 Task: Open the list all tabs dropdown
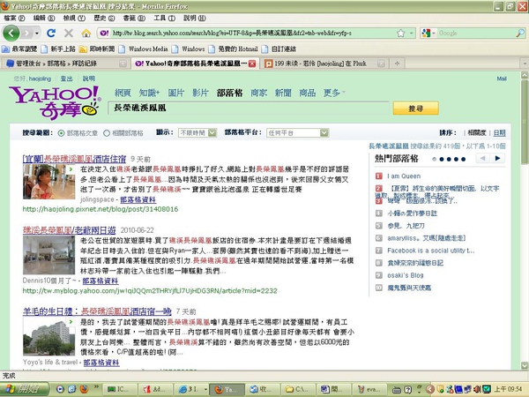(x=525, y=64)
